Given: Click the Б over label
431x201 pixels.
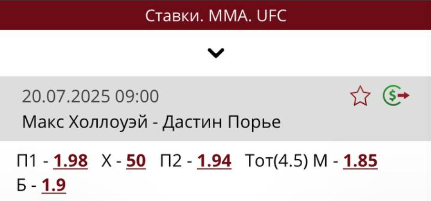Looking at the screenshot, I should pyautogui.click(x=22, y=185).
